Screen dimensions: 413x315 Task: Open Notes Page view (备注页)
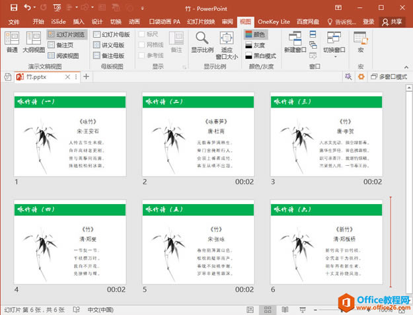(61, 45)
